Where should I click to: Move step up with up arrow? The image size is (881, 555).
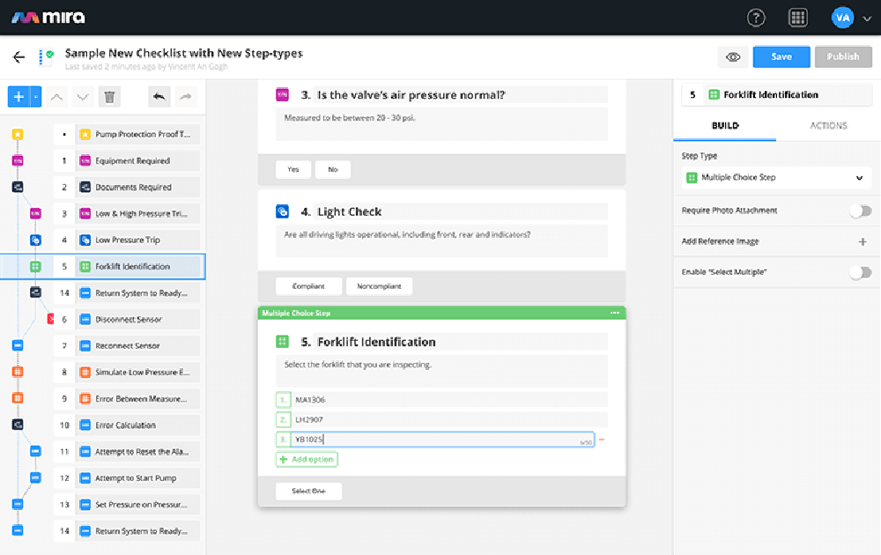tap(56, 97)
